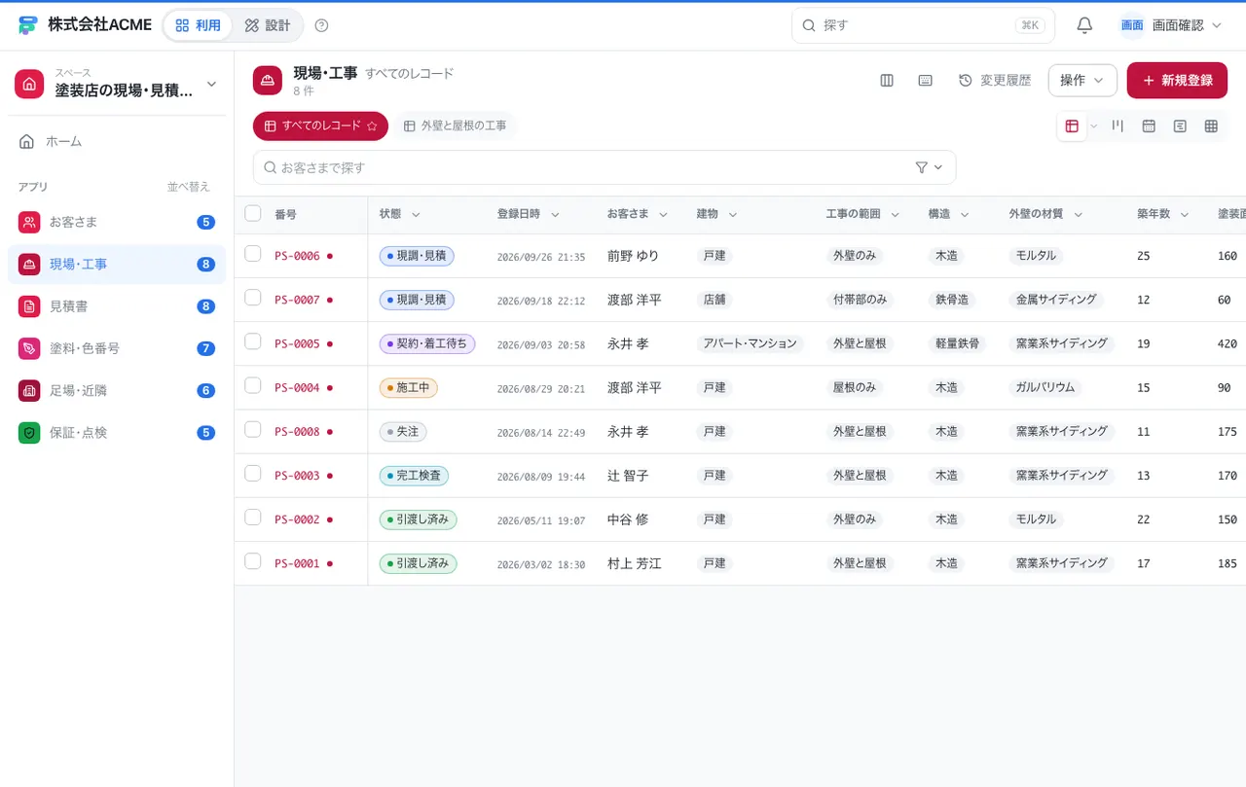The image size is (1246, 787).
Task: Switch to the 利用 mode tab
Action: coord(199,25)
